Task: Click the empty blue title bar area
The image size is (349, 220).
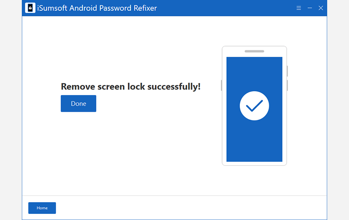Action: pos(227,8)
